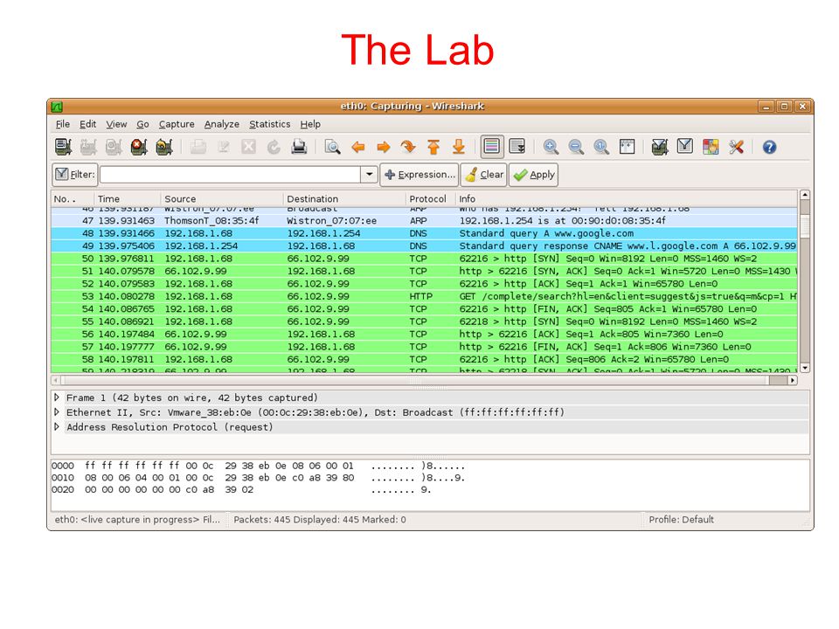The image size is (839, 629).
Task: Jump to the last packet
Action: 459,147
